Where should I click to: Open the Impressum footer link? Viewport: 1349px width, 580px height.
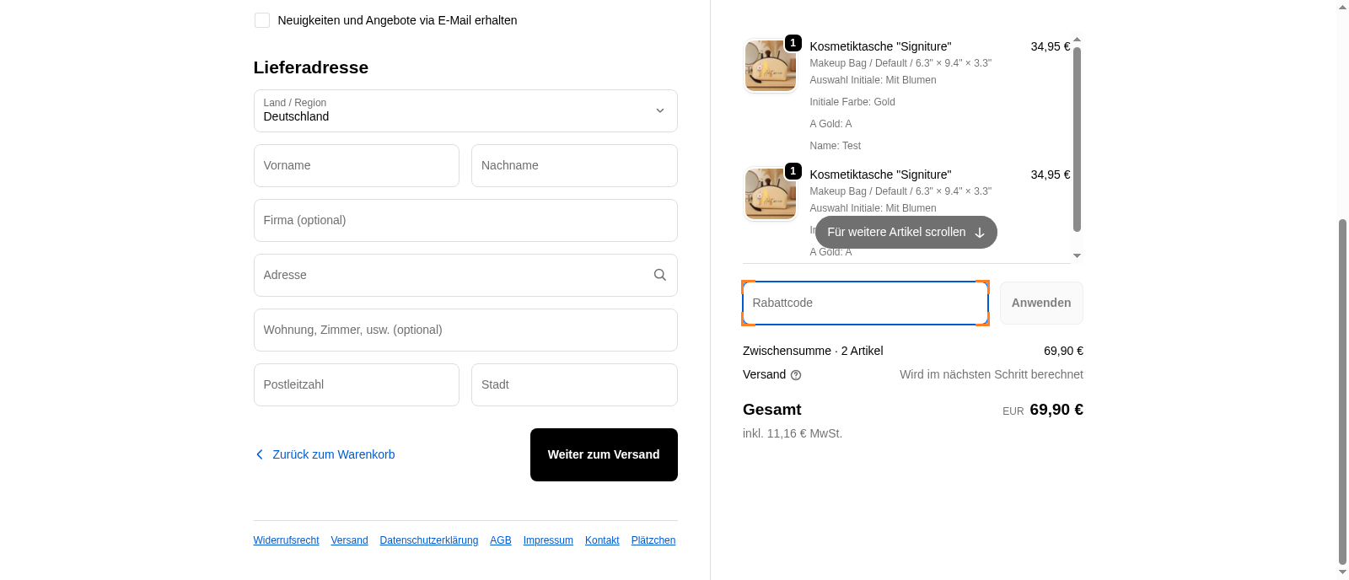pos(548,540)
